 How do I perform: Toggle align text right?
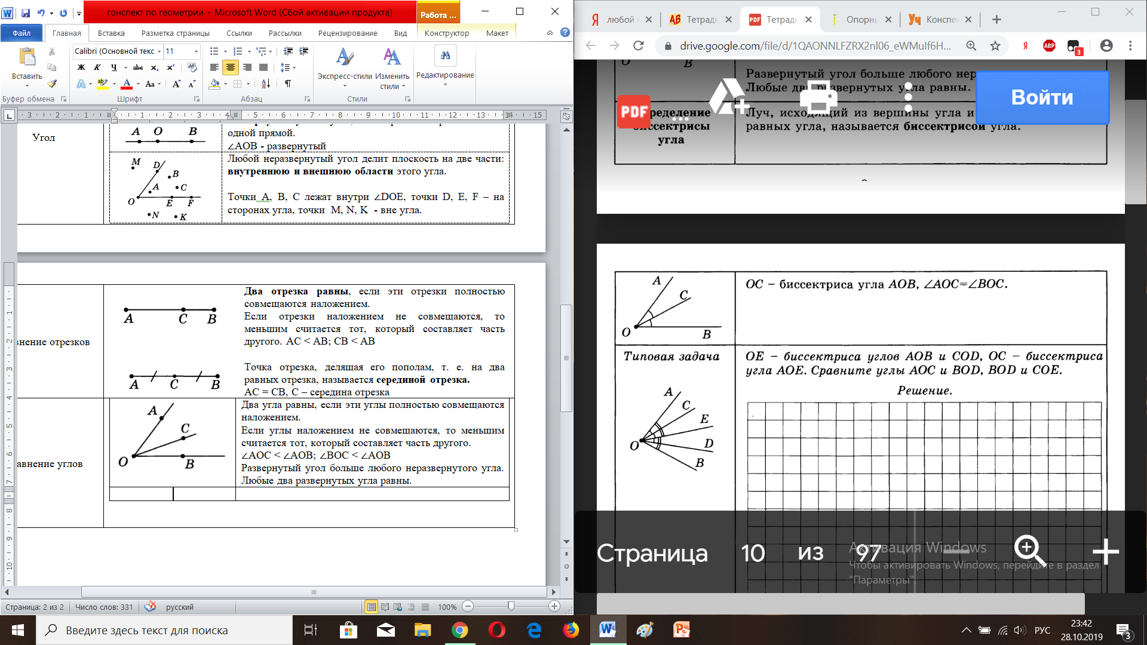247,67
